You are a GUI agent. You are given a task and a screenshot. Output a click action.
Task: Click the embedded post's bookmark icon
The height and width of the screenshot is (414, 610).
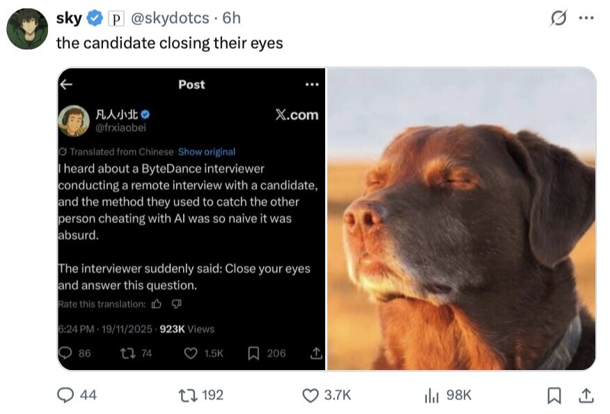254,353
